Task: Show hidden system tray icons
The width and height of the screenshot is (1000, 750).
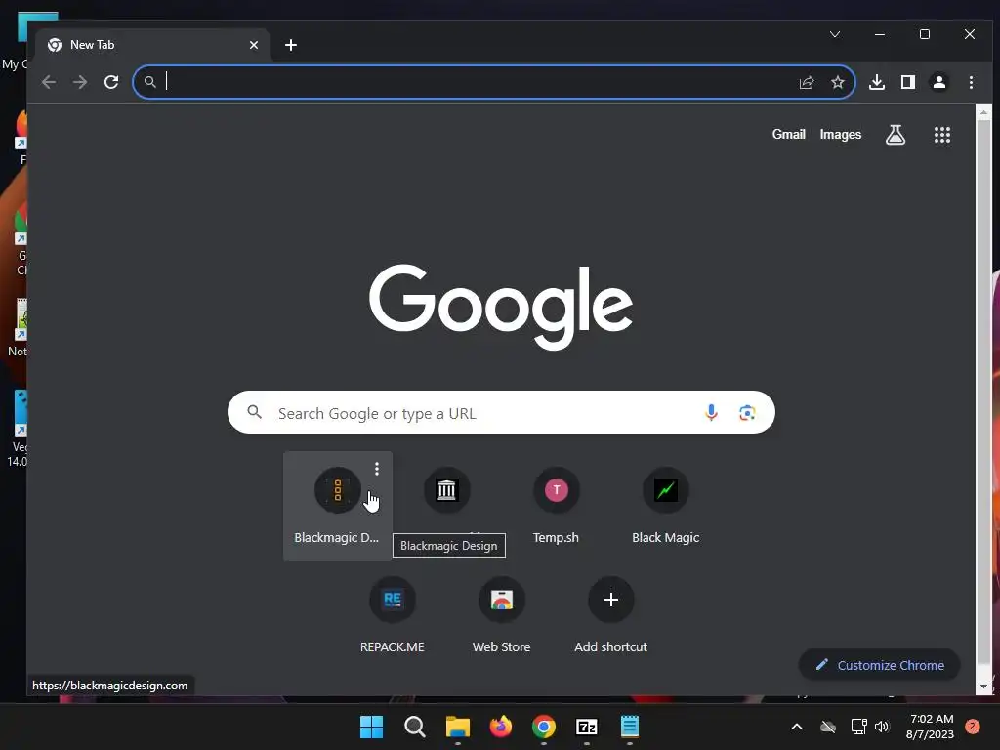Action: 797,727
